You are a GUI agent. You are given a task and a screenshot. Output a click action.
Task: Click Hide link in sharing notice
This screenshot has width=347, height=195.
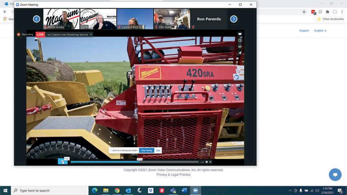pos(158,150)
